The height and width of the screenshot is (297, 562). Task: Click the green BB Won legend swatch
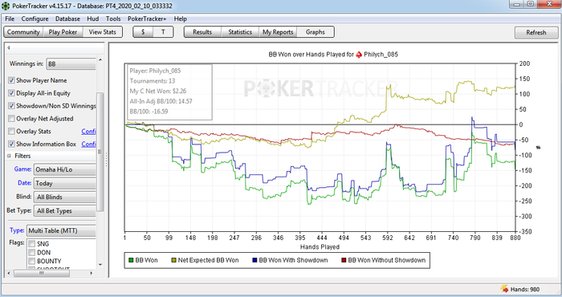click(x=131, y=260)
